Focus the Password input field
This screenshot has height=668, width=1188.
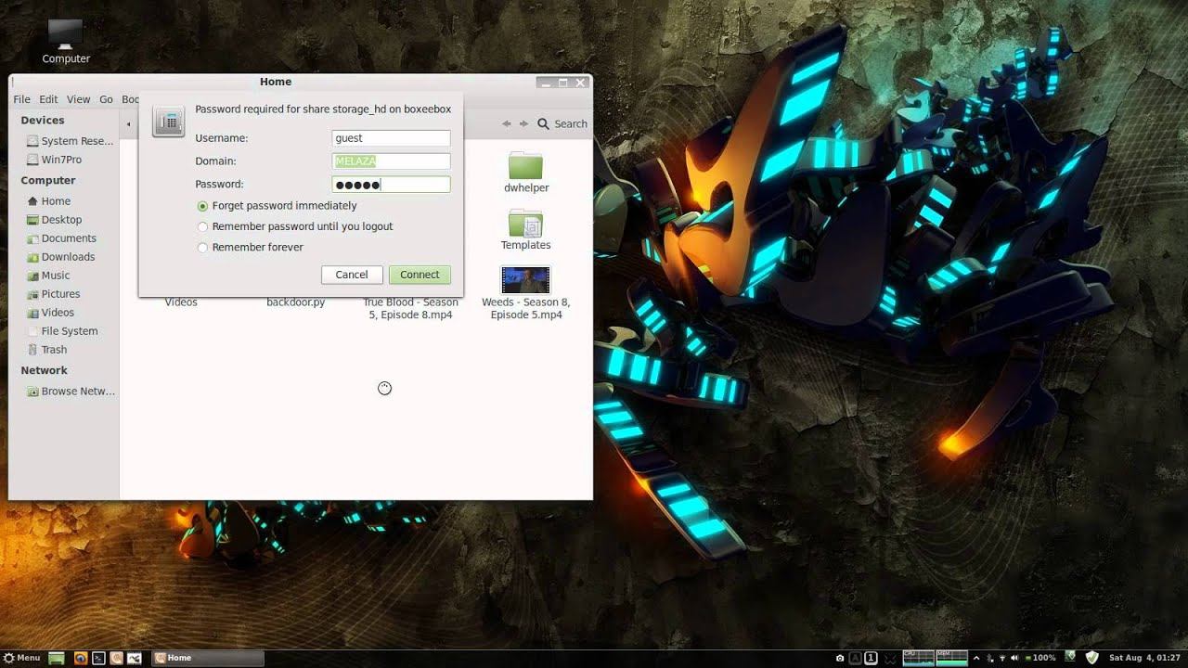(x=391, y=185)
